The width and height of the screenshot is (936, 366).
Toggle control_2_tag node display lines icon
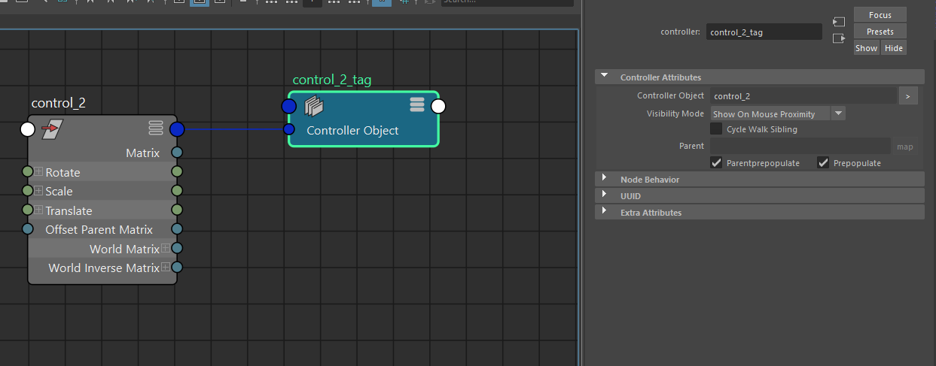417,104
